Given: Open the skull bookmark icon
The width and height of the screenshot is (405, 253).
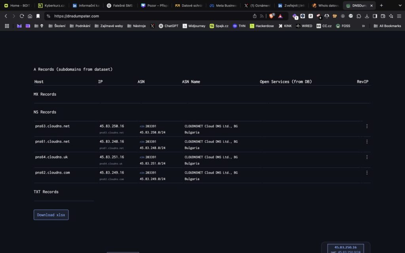Looking at the screenshot, I should [x=42, y=26].
